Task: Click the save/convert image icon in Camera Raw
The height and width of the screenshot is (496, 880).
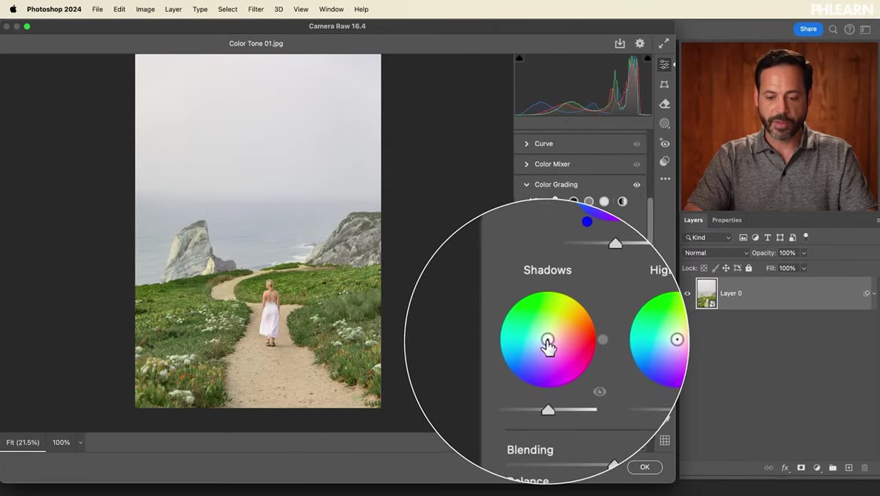Action: (x=620, y=43)
